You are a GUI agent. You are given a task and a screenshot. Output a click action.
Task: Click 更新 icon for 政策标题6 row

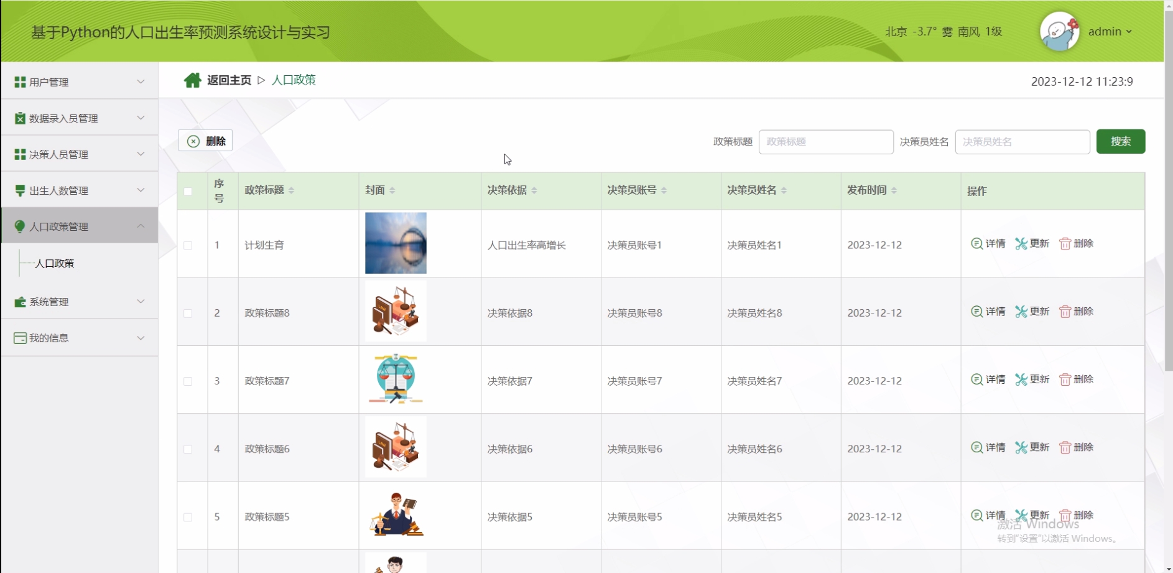tap(1021, 447)
